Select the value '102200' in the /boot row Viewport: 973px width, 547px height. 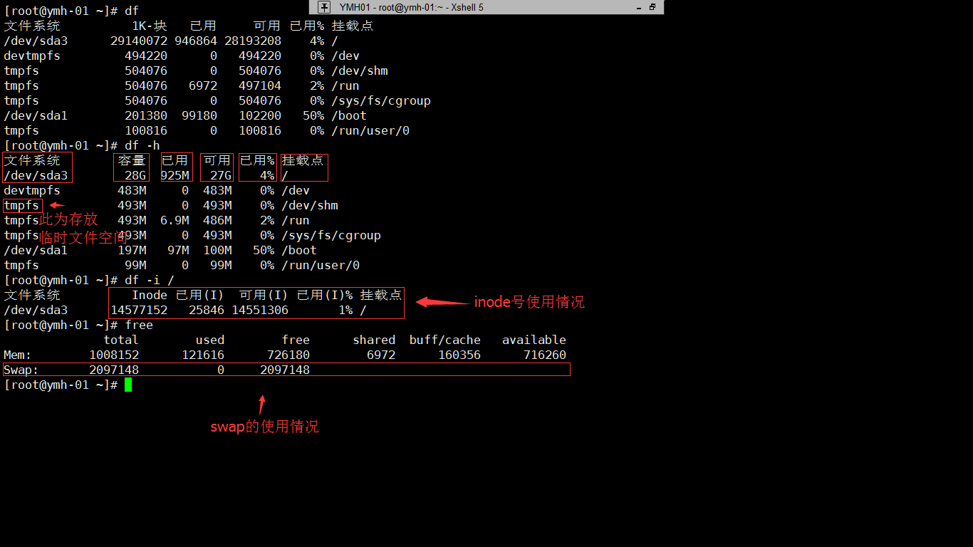pos(260,115)
